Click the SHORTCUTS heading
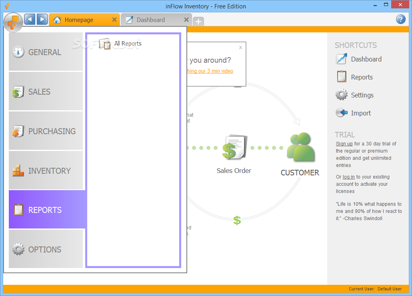 pyautogui.click(x=356, y=45)
